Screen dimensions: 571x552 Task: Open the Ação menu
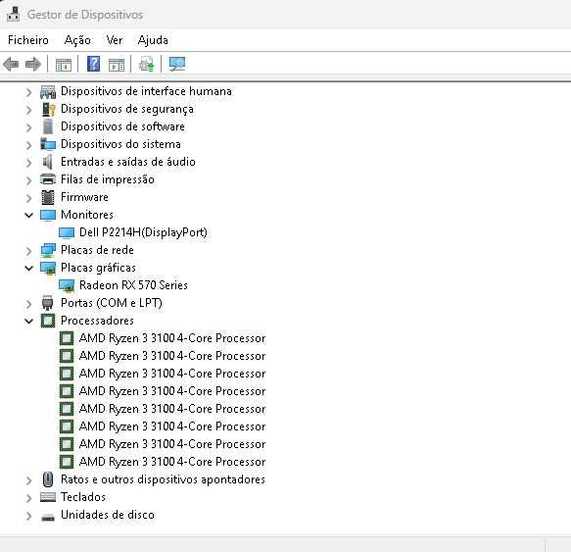[x=77, y=40]
